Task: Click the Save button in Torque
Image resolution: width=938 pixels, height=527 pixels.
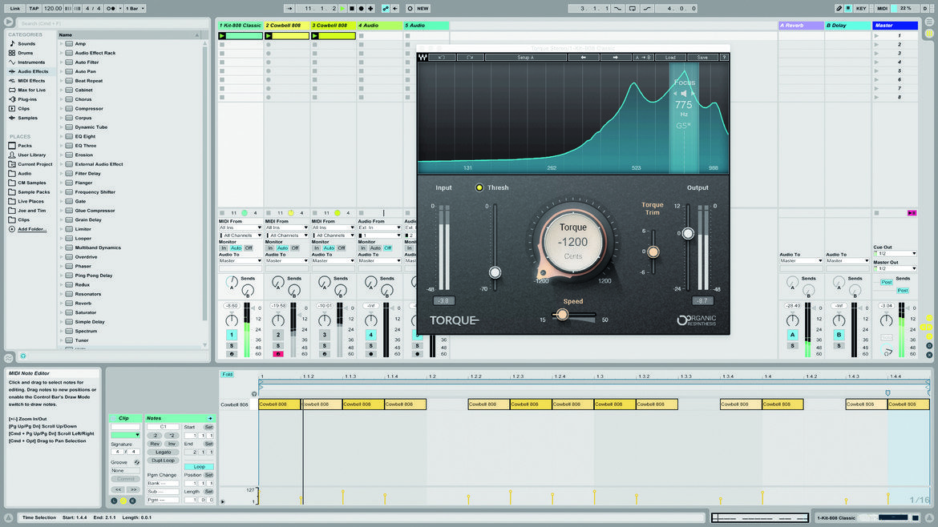Action: coord(702,58)
